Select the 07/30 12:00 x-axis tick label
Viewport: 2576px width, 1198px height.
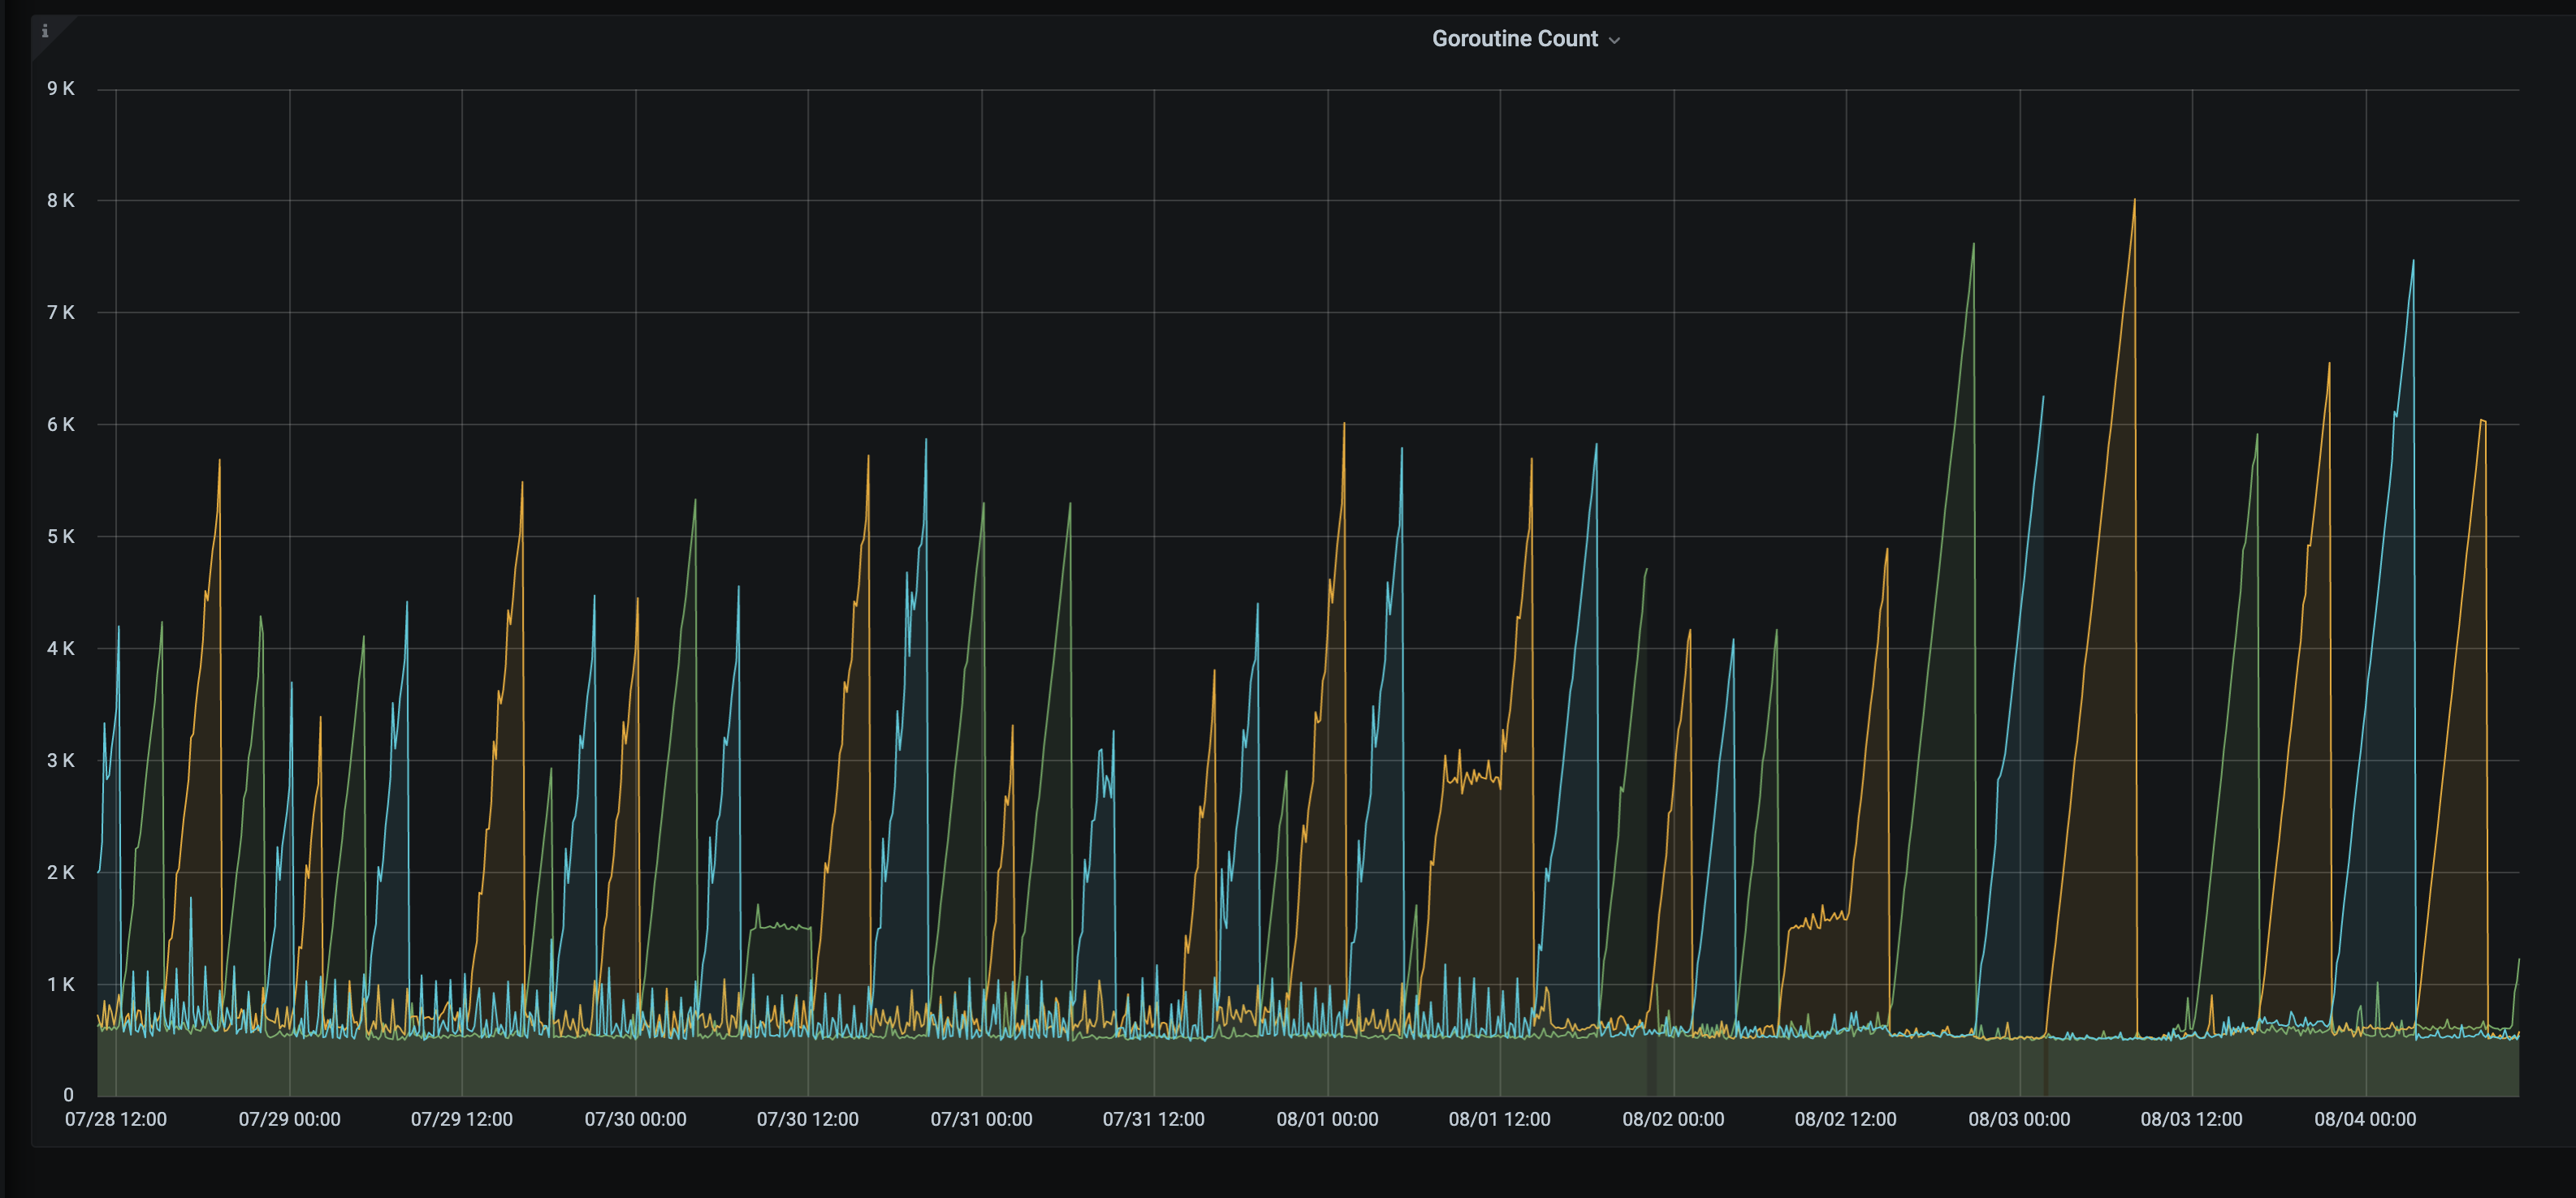click(807, 1119)
